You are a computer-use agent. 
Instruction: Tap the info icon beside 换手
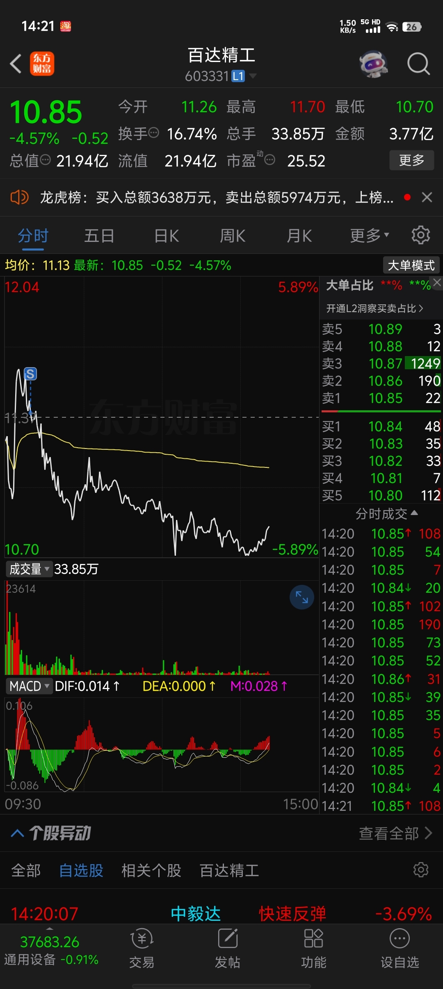click(x=153, y=133)
